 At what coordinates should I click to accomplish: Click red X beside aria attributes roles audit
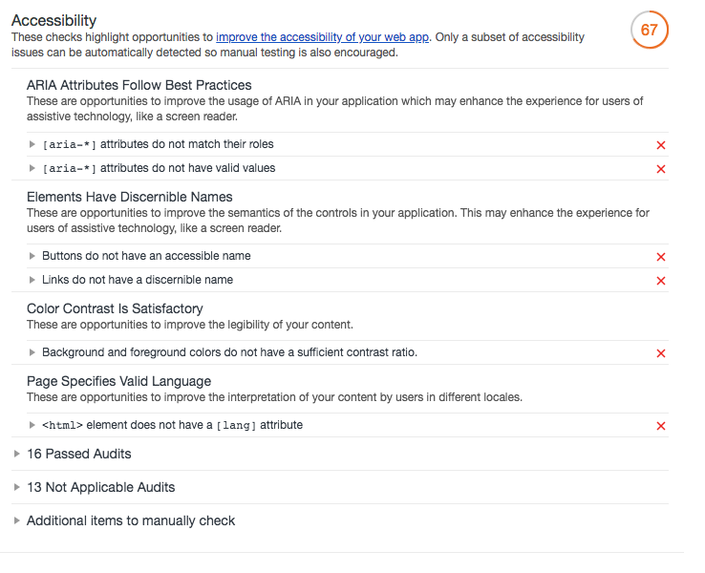click(661, 145)
